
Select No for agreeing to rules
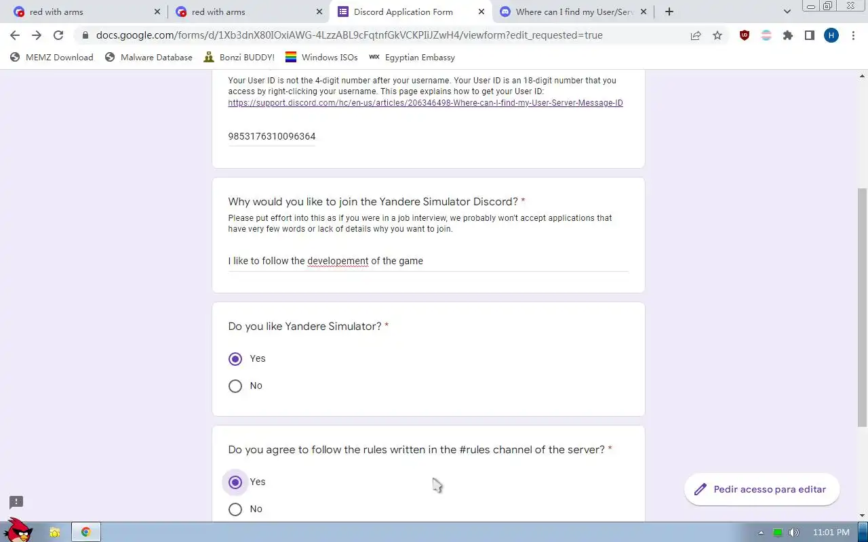click(235, 509)
